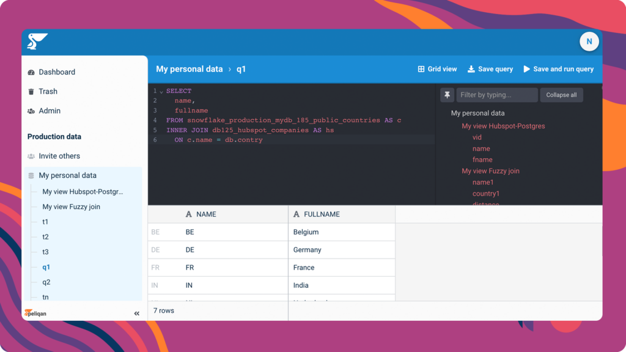Click the Filter by typing field
Screen dimensions: 626x352
(497, 95)
